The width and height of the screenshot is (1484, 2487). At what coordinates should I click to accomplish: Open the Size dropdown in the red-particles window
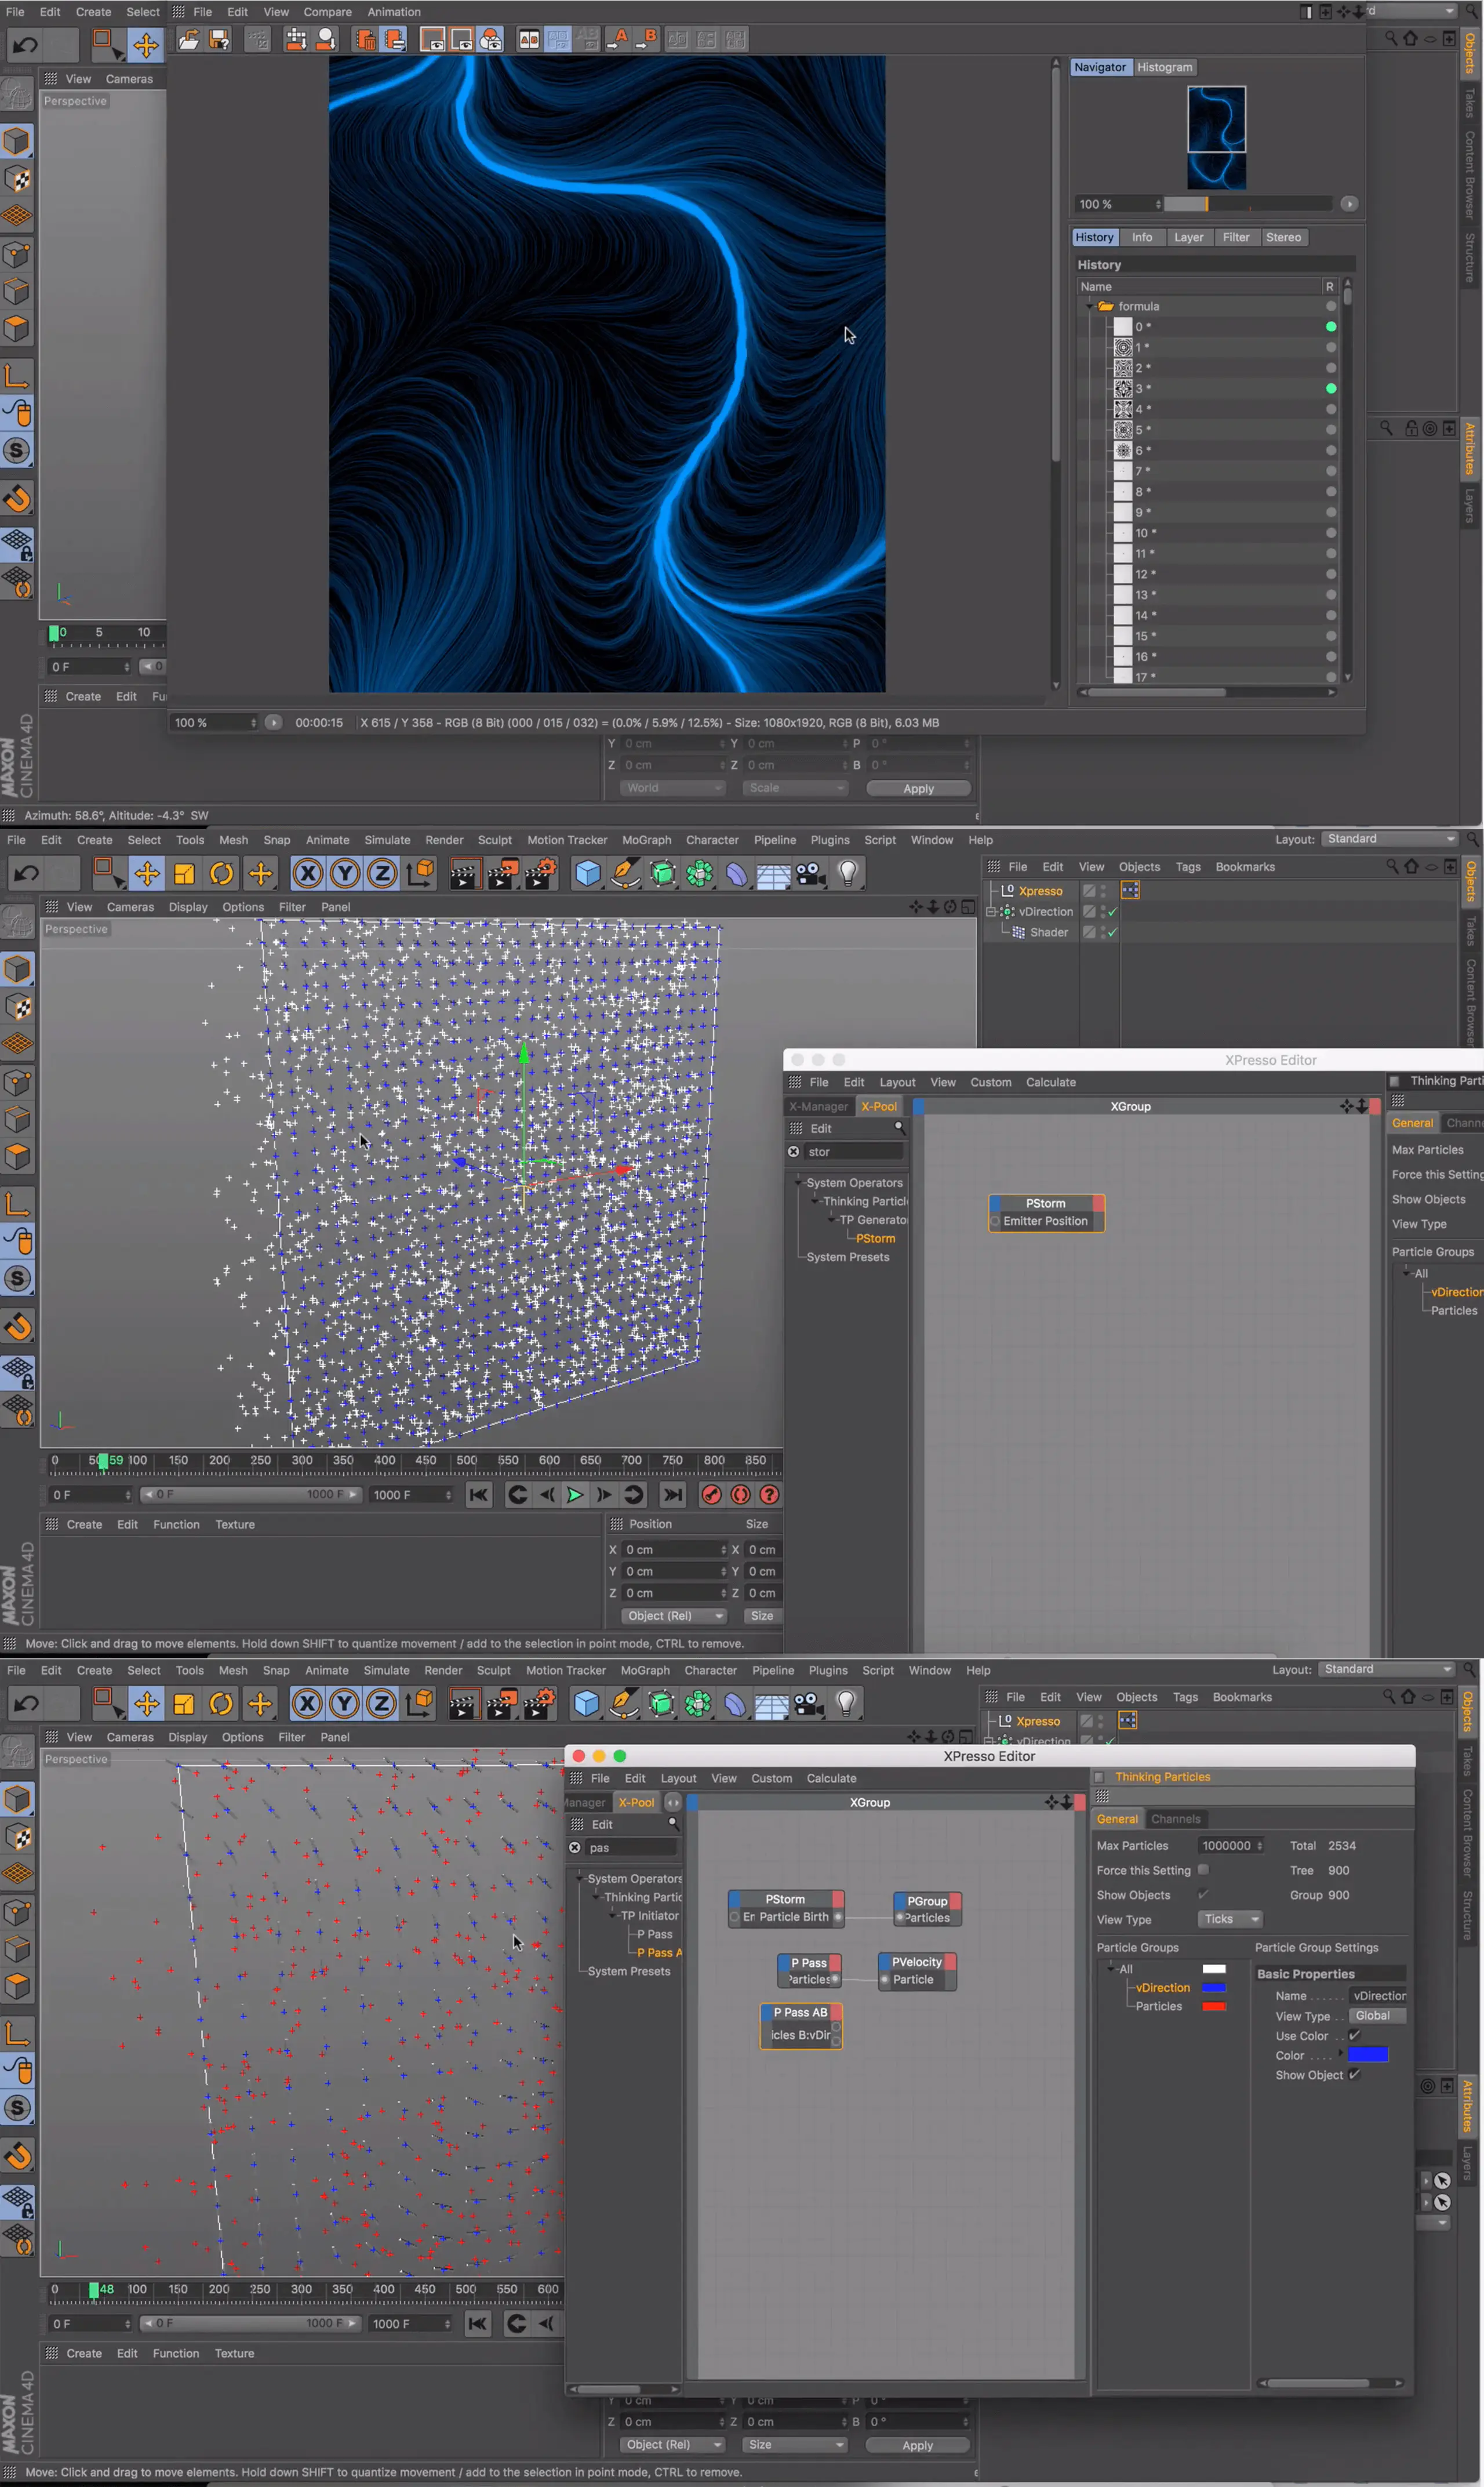(794, 2445)
